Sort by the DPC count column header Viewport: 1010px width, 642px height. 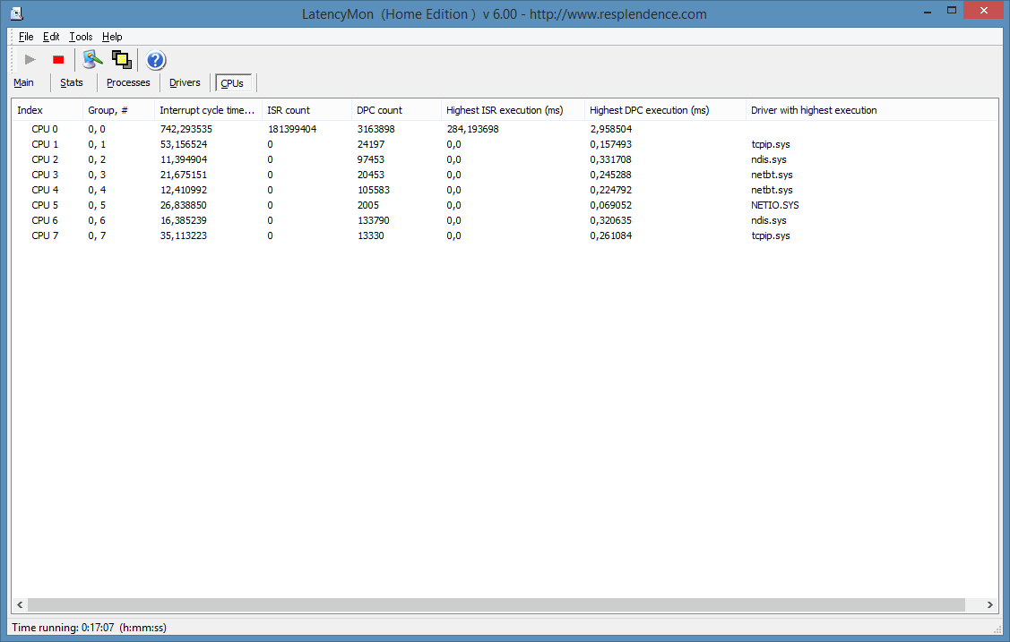[x=396, y=110]
